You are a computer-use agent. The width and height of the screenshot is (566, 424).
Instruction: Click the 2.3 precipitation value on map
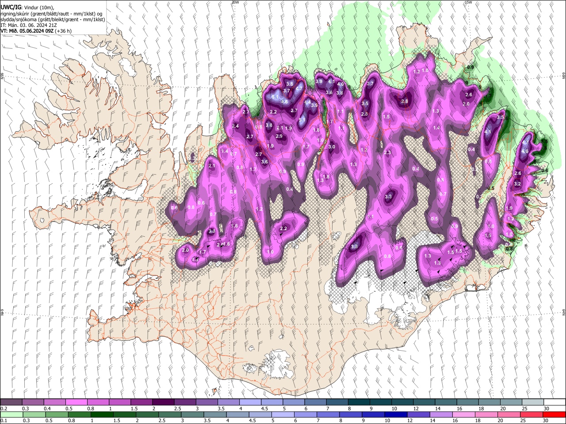pos(388,152)
